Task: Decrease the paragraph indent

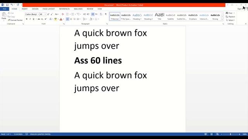Action: (84, 14)
